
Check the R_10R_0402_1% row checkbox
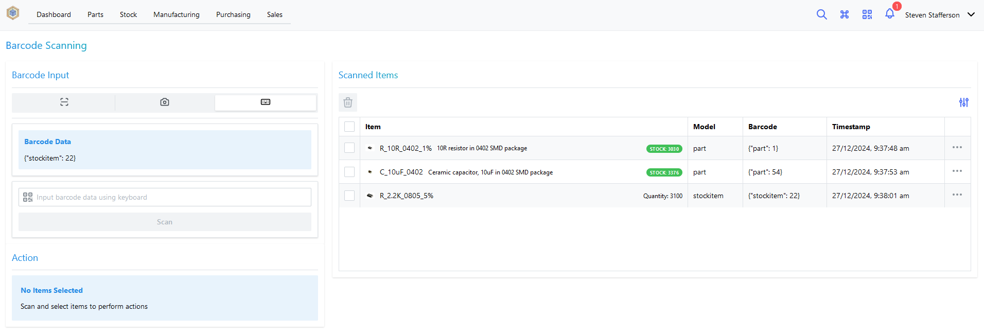pyautogui.click(x=349, y=148)
